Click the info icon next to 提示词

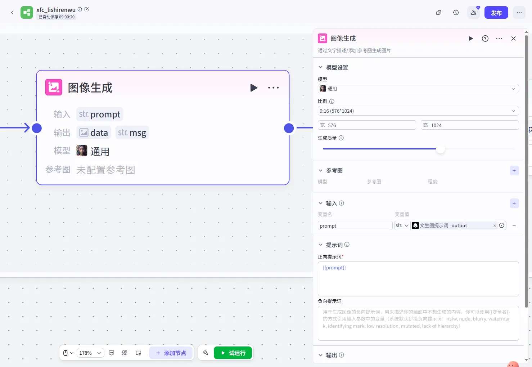[x=347, y=245]
